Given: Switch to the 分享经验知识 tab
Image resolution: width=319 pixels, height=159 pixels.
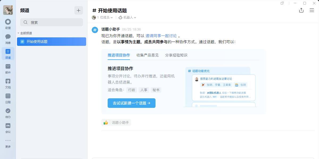Looking at the screenshot, I should point(176,55).
